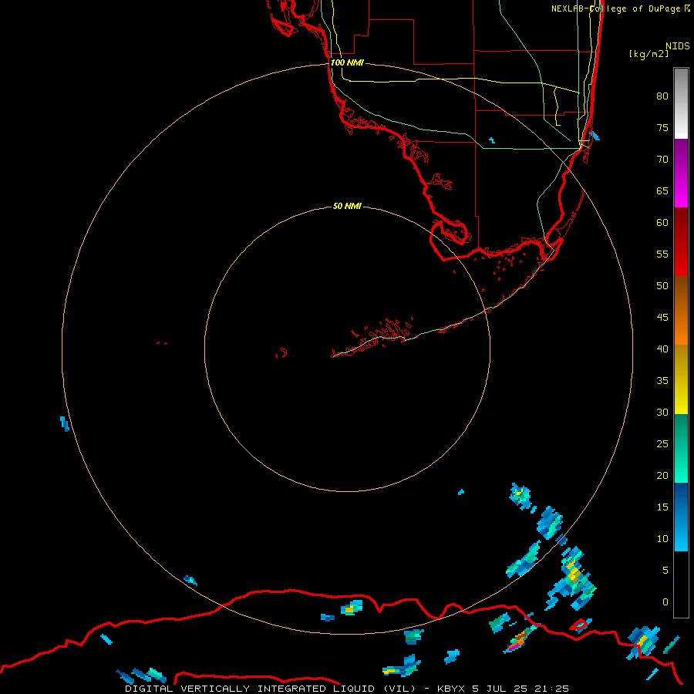The height and width of the screenshot is (694, 694).
Task: Click the scale value 70
Action: (x=662, y=160)
